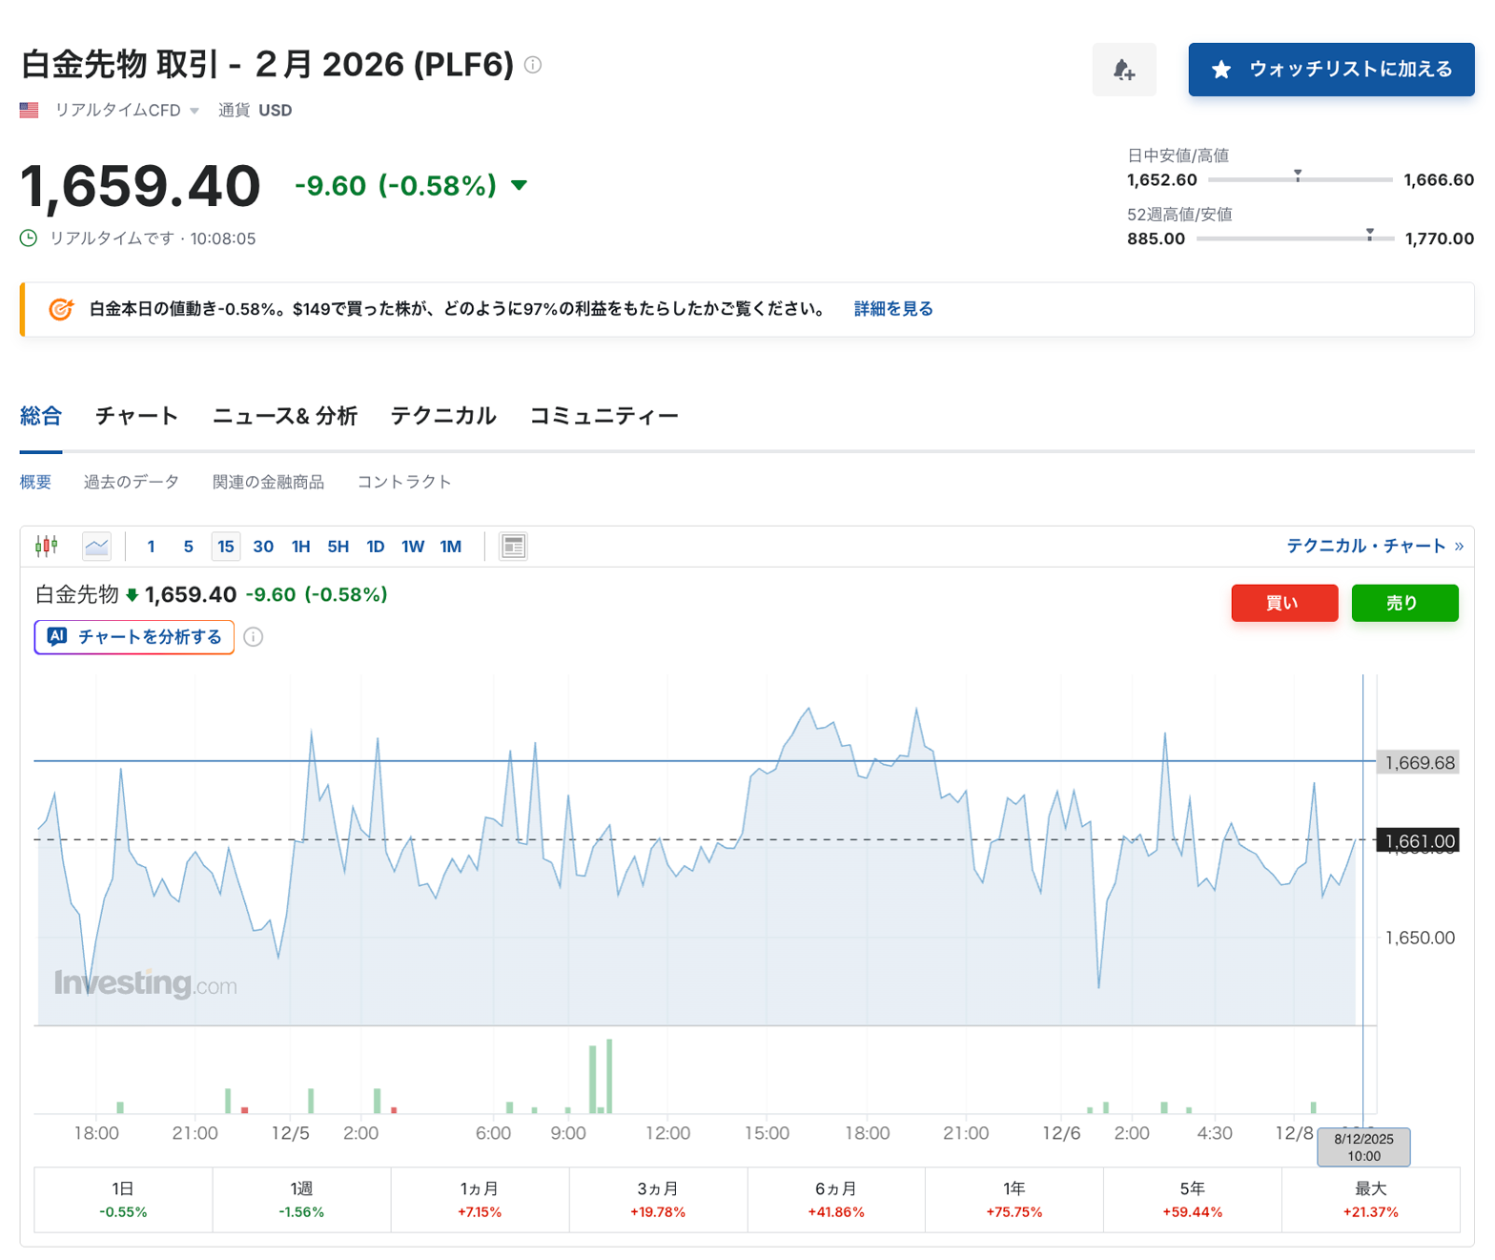
Task: Click the news overlay icon in chart toolbar
Action: click(513, 546)
